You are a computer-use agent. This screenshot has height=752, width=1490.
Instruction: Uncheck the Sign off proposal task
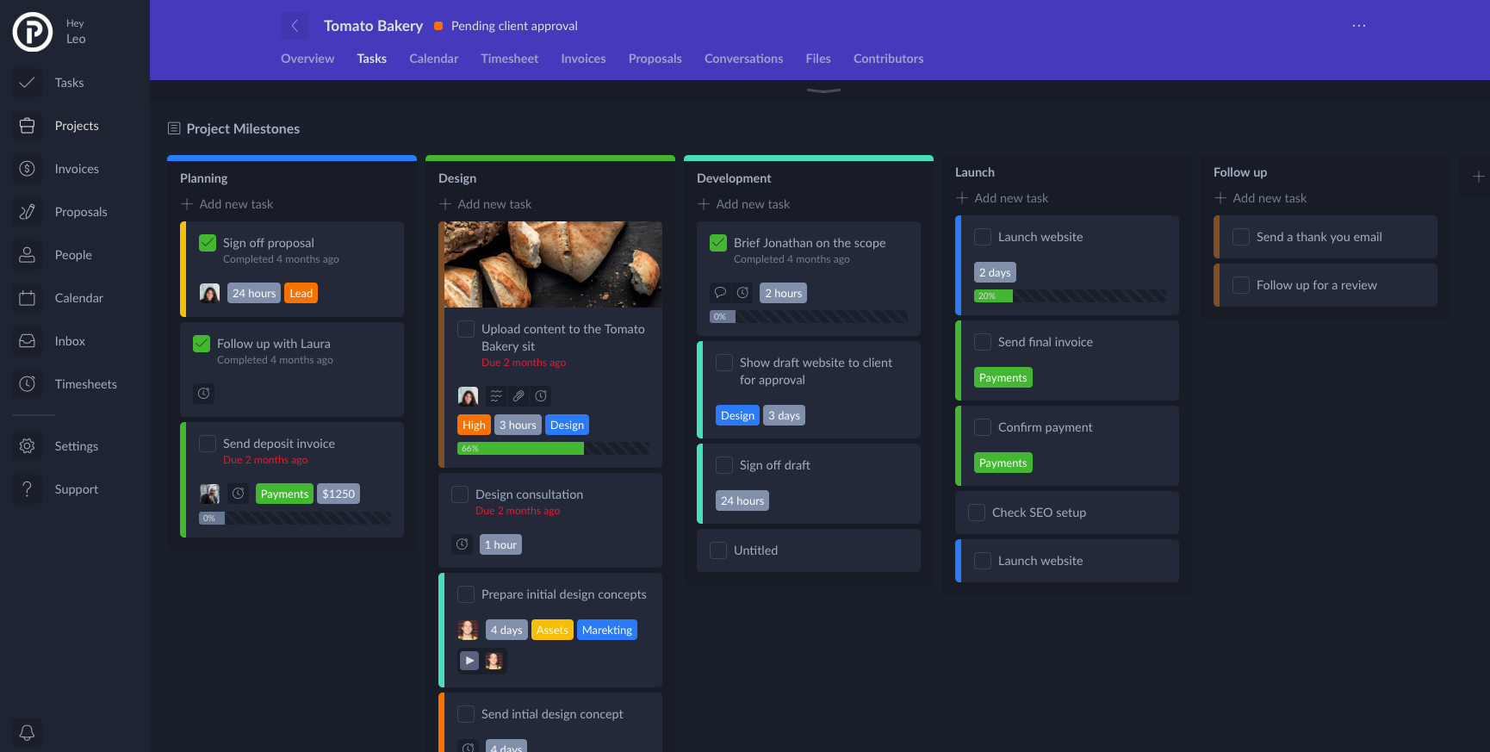point(208,243)
